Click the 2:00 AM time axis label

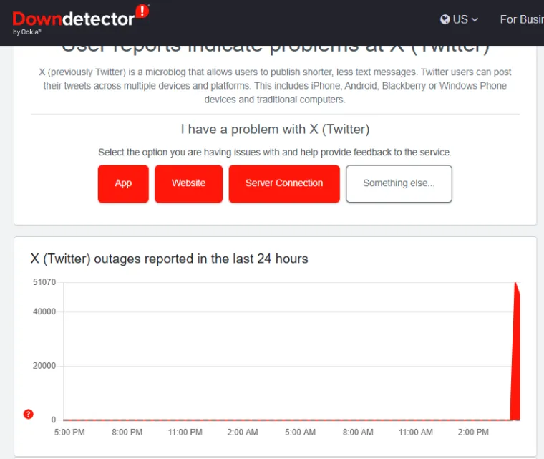click(243, 433)
